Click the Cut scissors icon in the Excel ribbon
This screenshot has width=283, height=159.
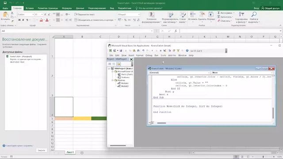(12, 13)
